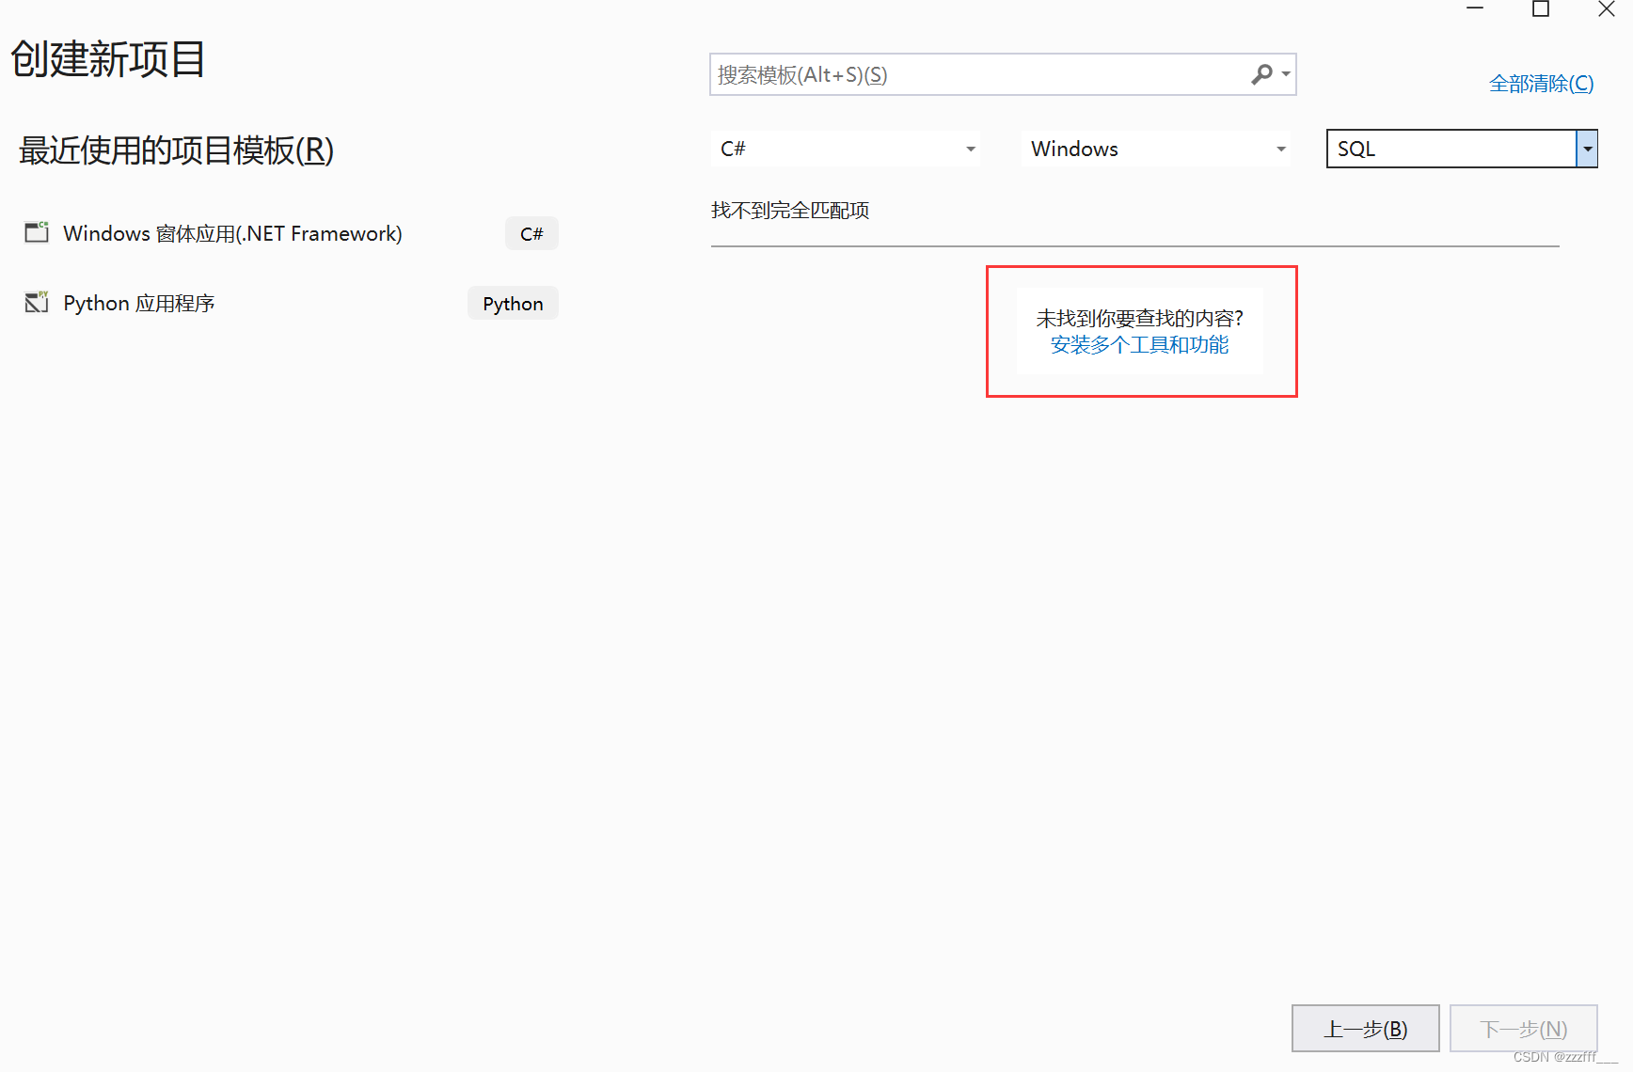Open the search options dropdown arrow
This screenshot has width=1633, height=1072.
[x=1286, y=74]
